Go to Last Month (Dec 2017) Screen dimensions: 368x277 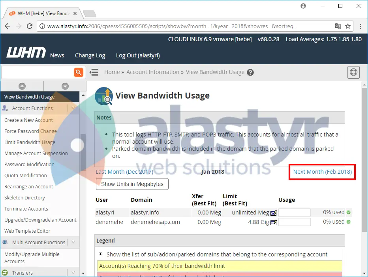tap(124, 172)
